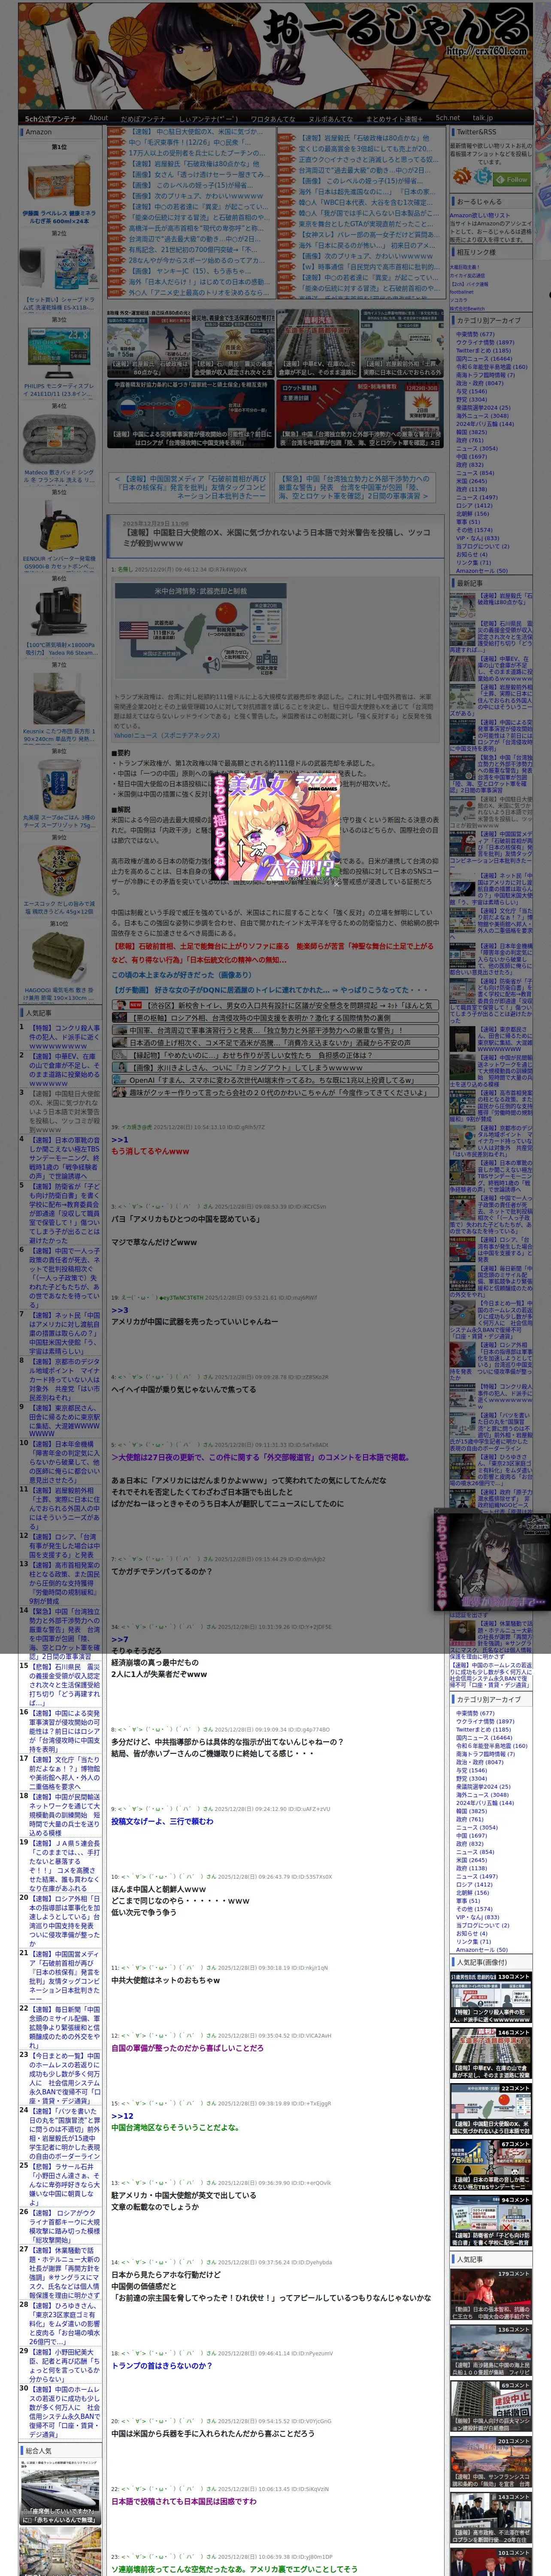551x2576 pixels.
Task: Select ヌルポあんてな nav item
Action: click(331, 118)
